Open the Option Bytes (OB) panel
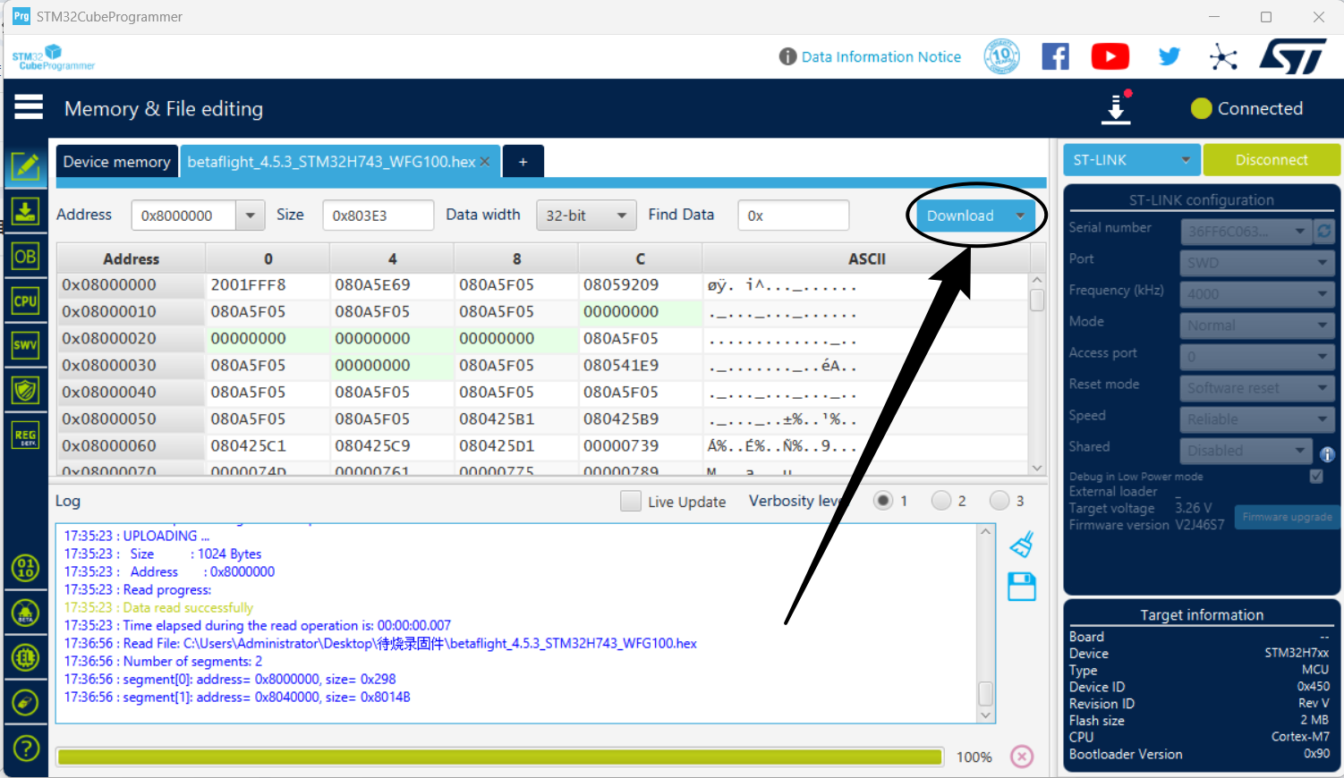 point(25,257)
